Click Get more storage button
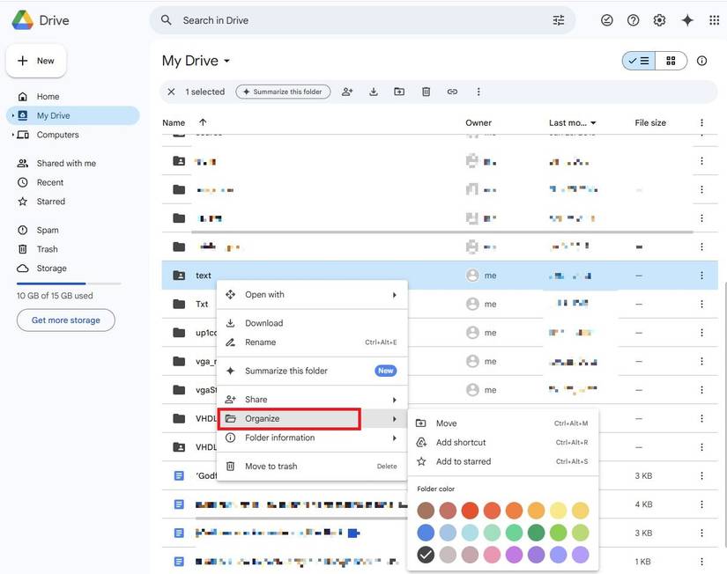The height and width of the screenshot is (574, 727). (x=66, y=320)
